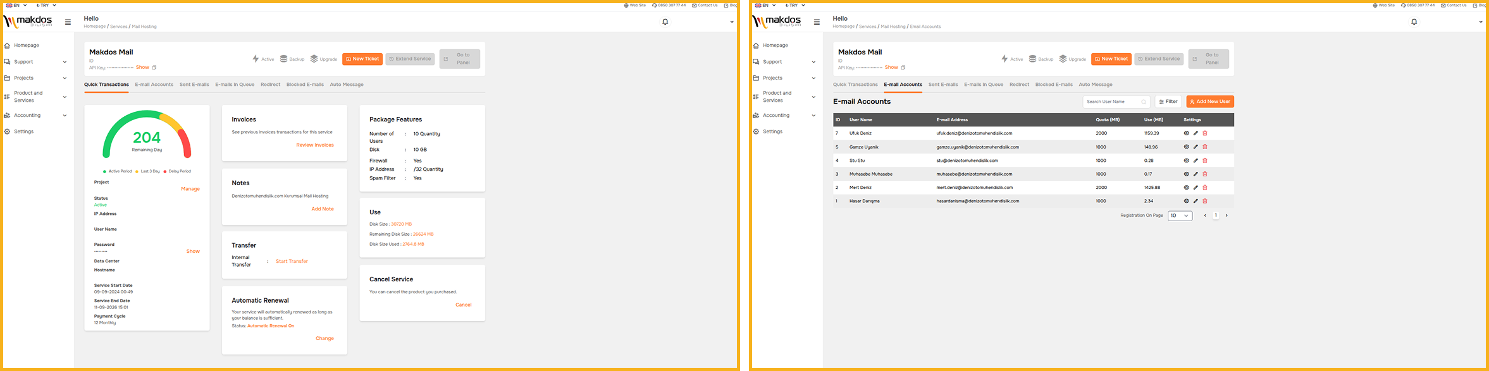Delete Muhasebe Muhasebe account with trash icon
The image size is (1489, 371).
(x=1205, y=174)
